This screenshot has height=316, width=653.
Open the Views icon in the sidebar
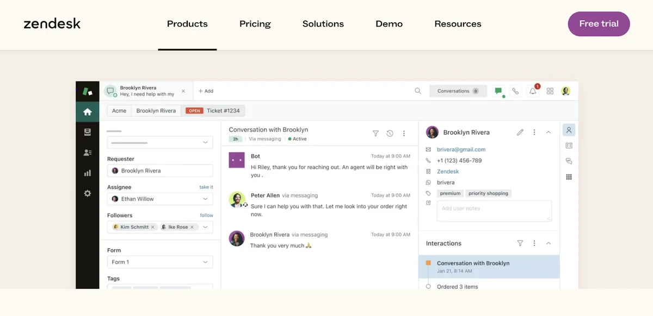click(87, 132)
